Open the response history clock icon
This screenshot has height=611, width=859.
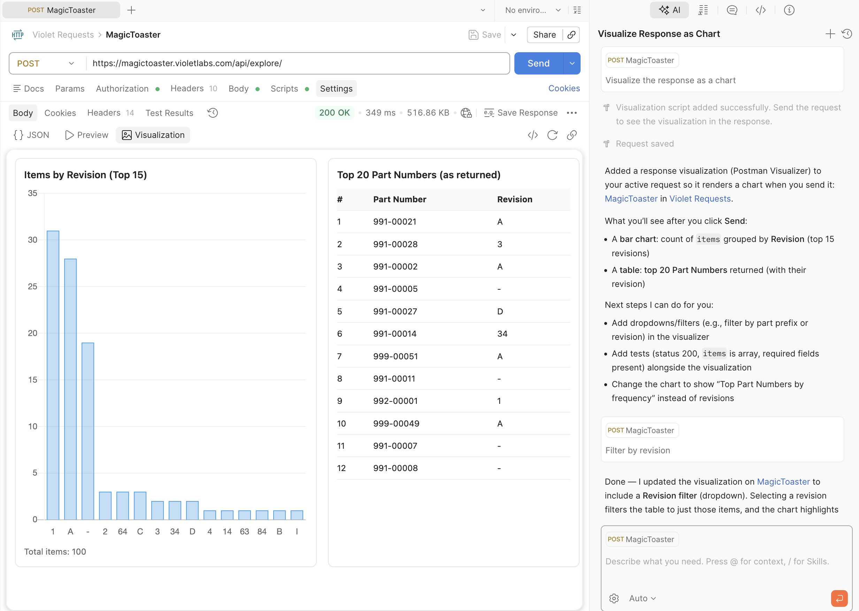[212, 113]
